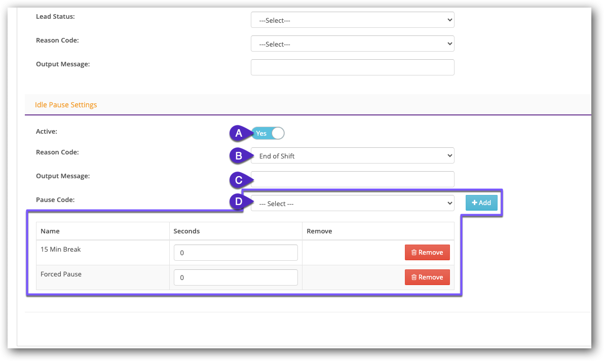Click the purple B annotation marker
Viewport: 604px width, 361px height.
click(239, 156)
